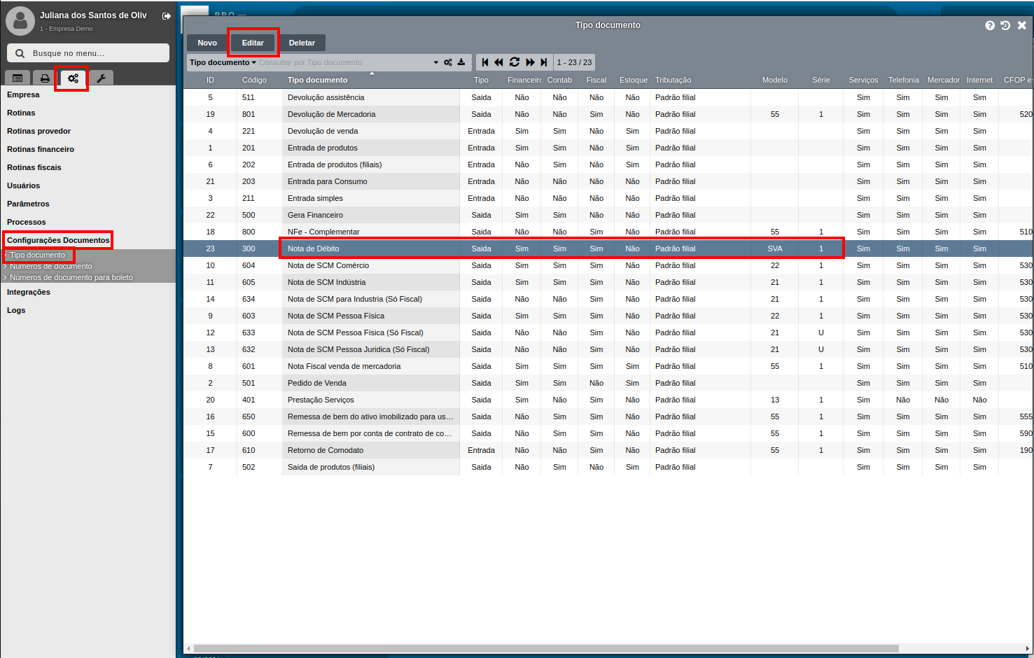Viewport: 1034px width, 658px height.
Task: Open the history clock icon in window header
Action: click(1005, 25)
